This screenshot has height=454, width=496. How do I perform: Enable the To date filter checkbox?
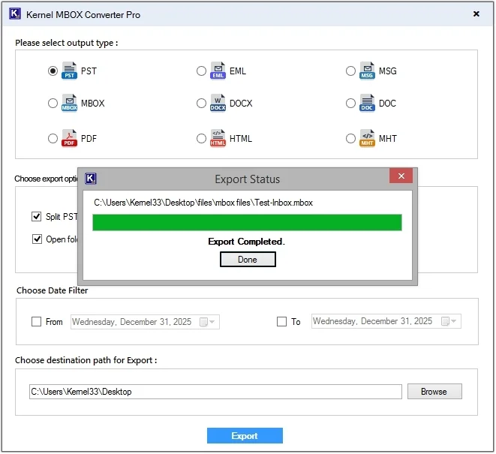click(x=281, y=322)
